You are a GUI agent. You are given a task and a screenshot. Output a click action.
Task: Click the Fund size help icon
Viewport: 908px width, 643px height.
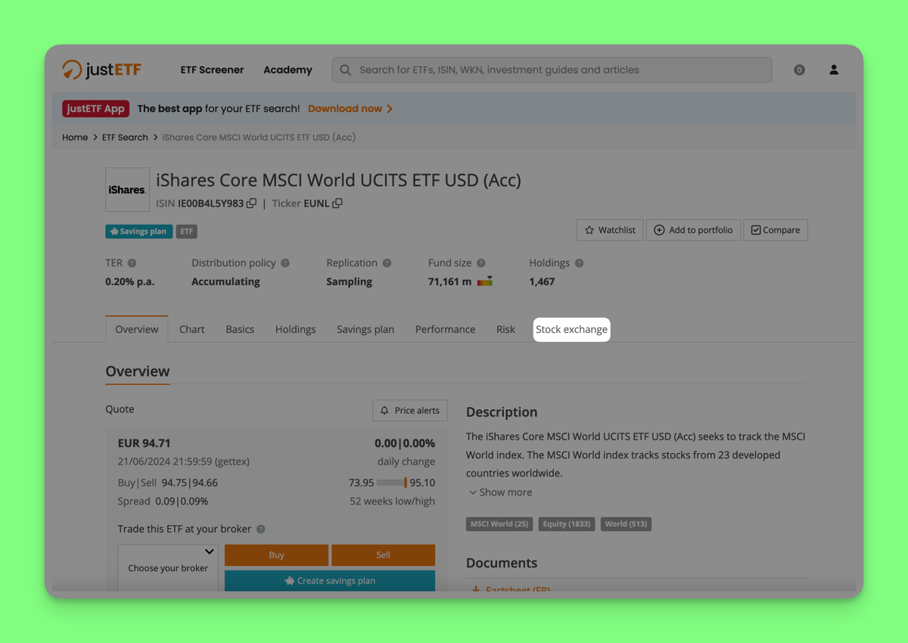tap(480, 263)
